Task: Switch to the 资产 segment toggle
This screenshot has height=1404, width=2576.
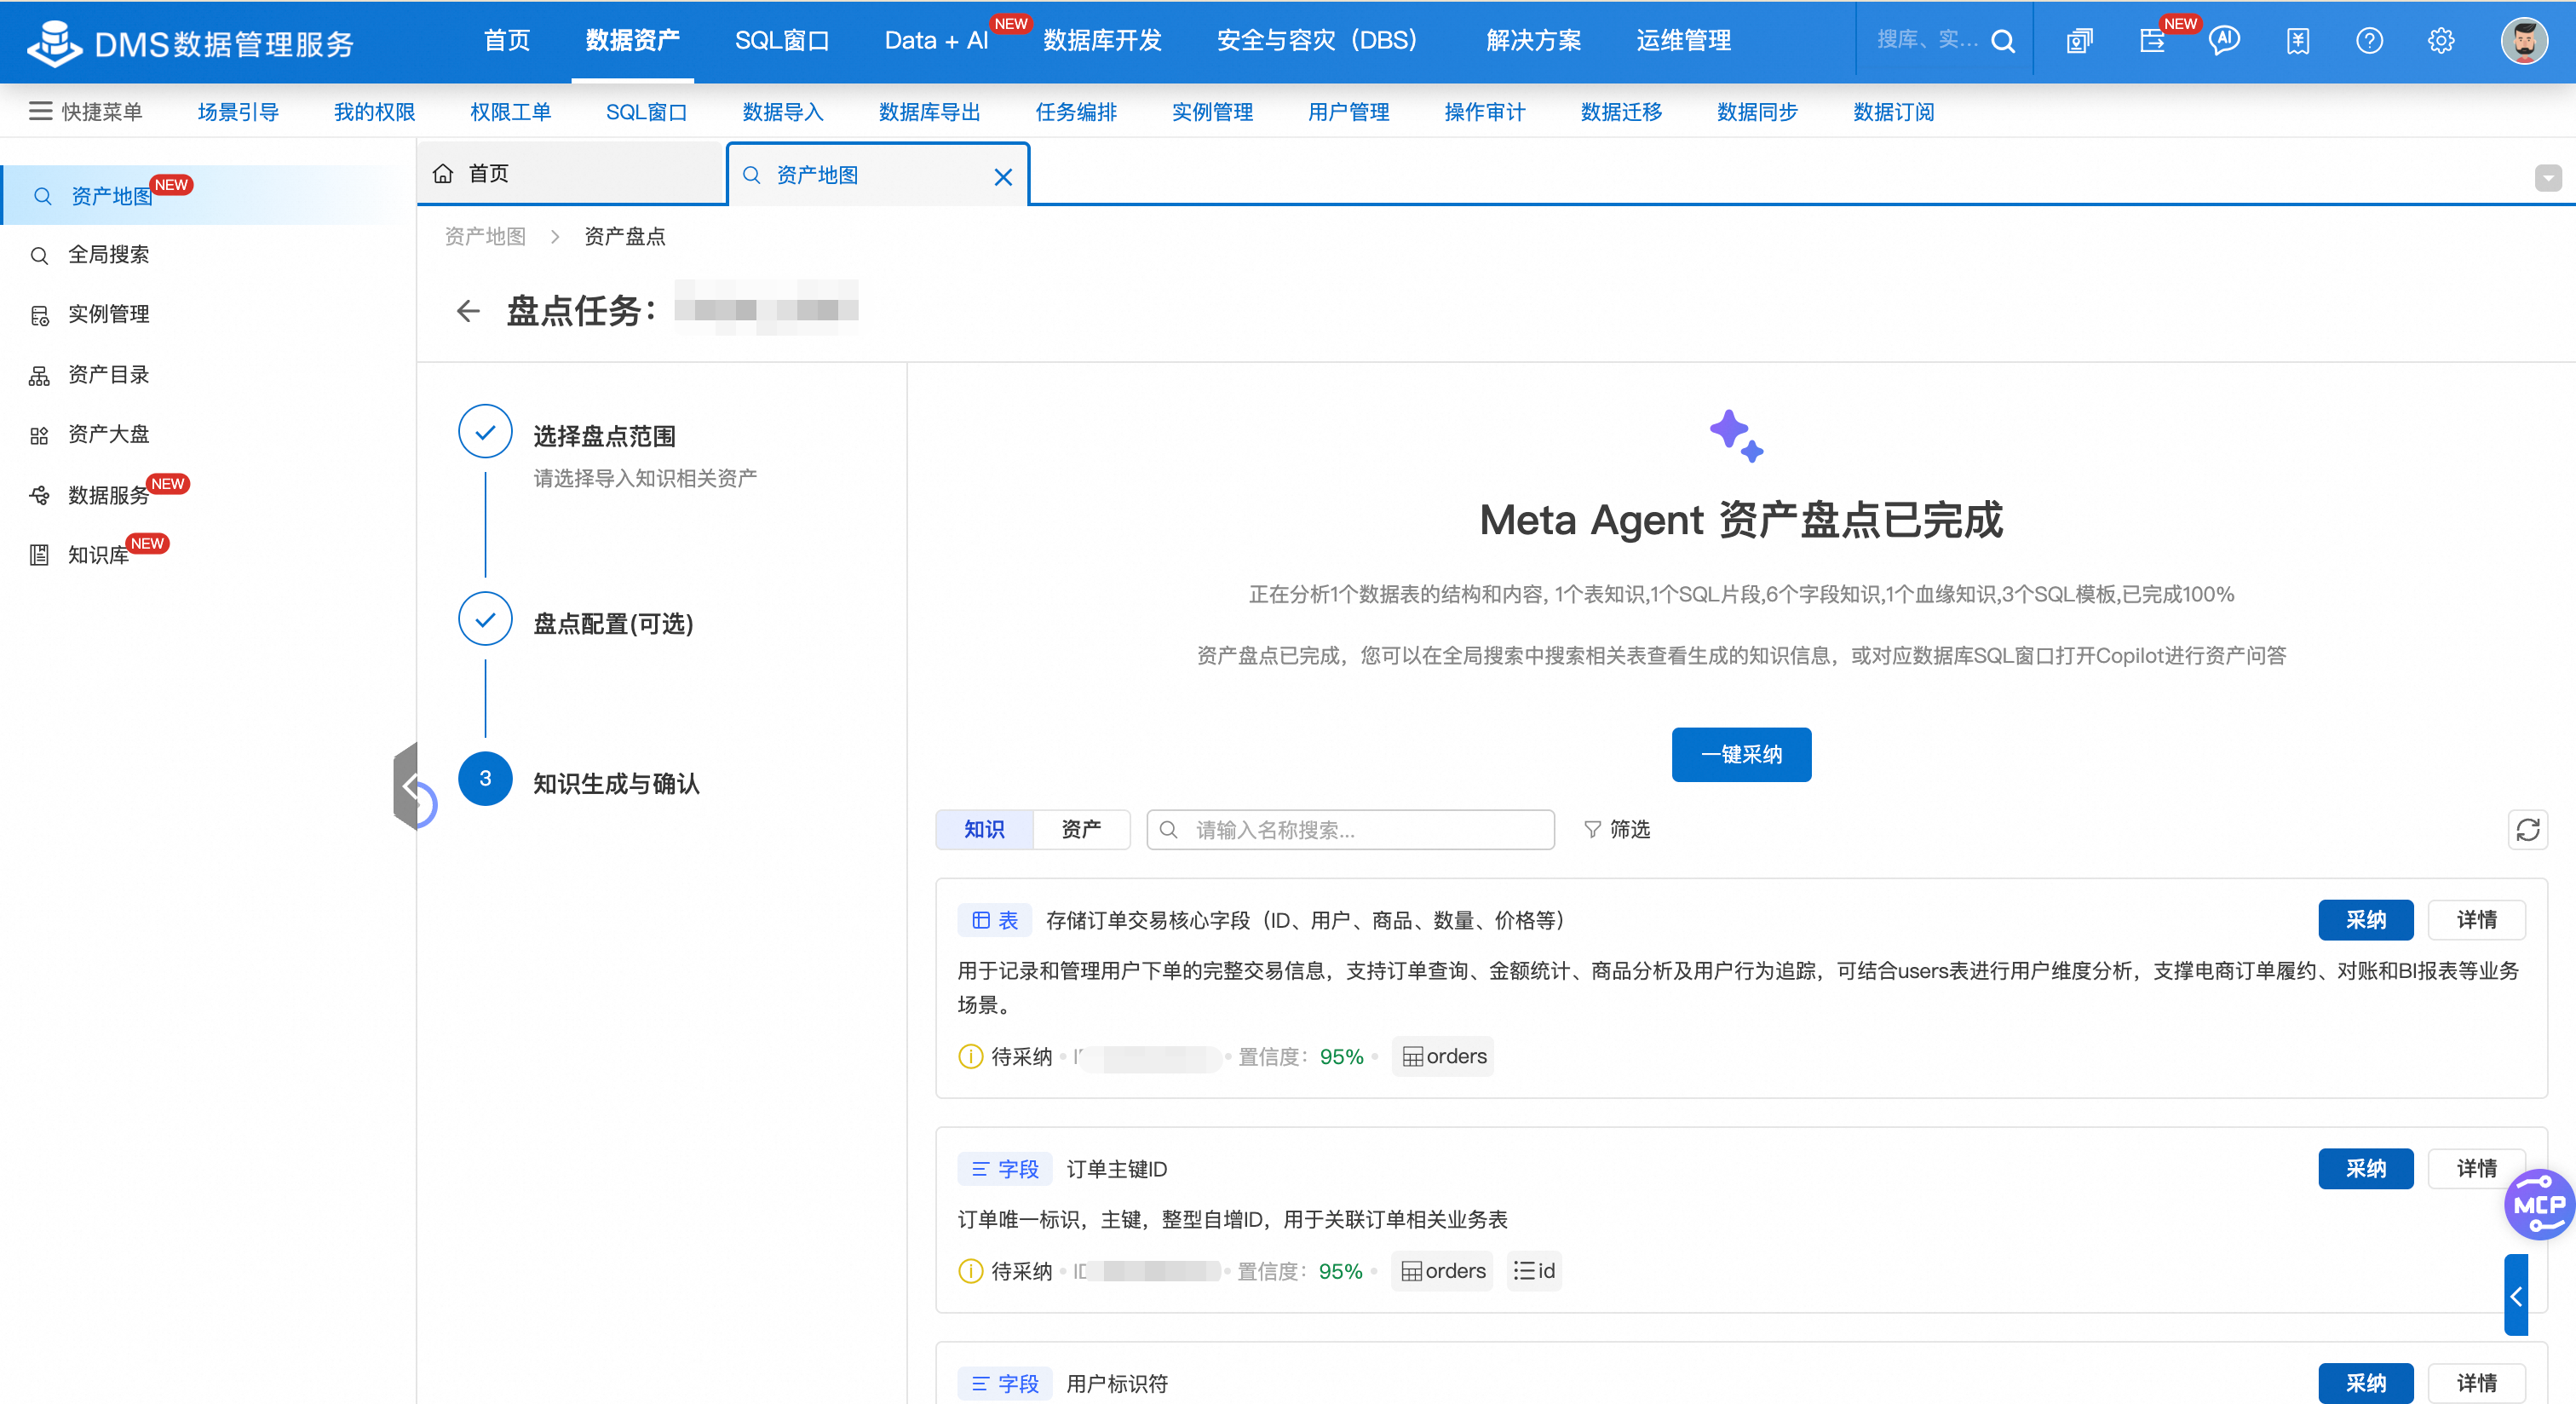Action: point(1080,830)
